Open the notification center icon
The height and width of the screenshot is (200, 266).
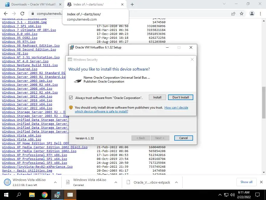[x=257, y=195]
